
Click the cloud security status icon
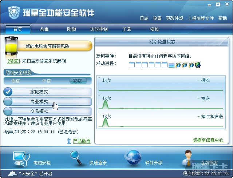12,173
